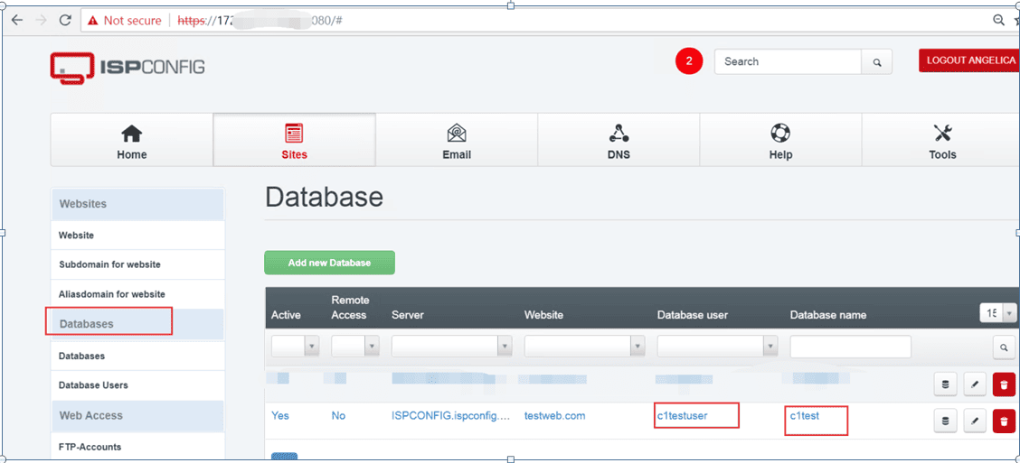Open Databases sidebar link

[x=81, y=356]
